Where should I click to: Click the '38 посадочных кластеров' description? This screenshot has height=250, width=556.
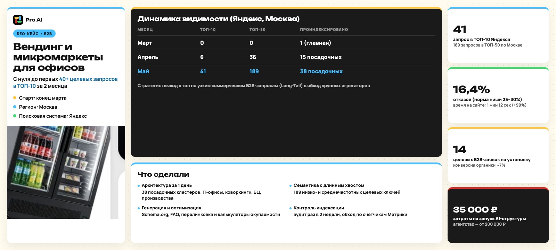[202, 195]
